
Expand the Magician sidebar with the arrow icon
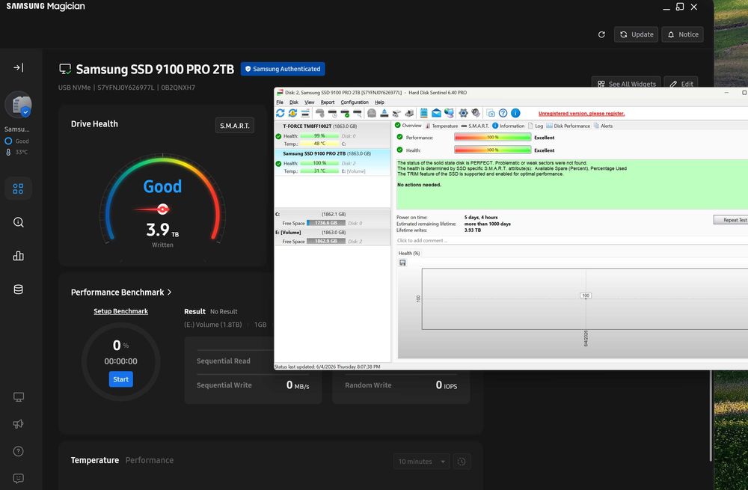18,68
